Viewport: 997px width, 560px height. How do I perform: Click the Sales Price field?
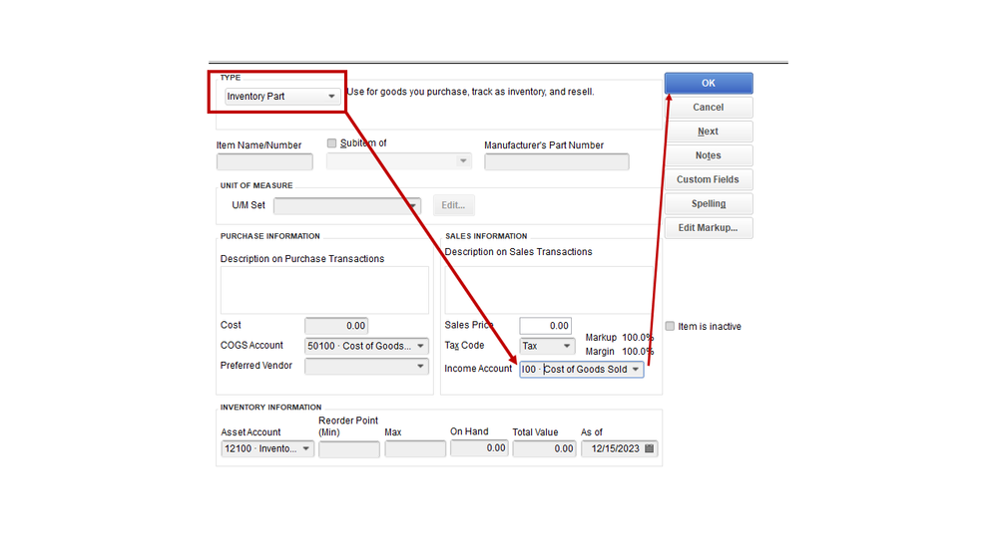545,326
